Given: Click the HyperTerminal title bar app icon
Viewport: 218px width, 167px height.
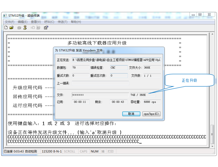Looking at the screenshot, I should 5,15.
